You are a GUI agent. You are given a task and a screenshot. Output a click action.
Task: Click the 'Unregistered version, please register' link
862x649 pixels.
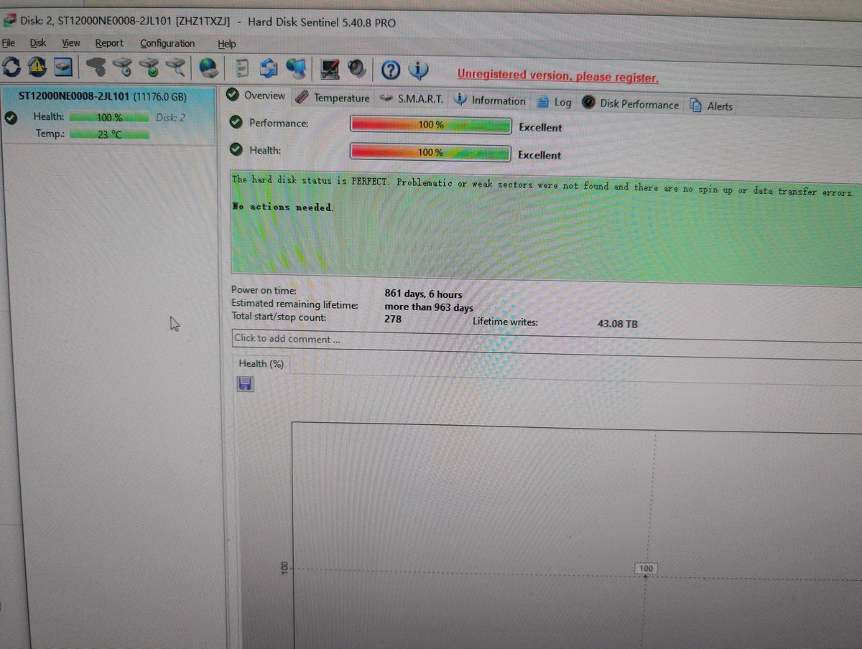[x=557, y=75]
